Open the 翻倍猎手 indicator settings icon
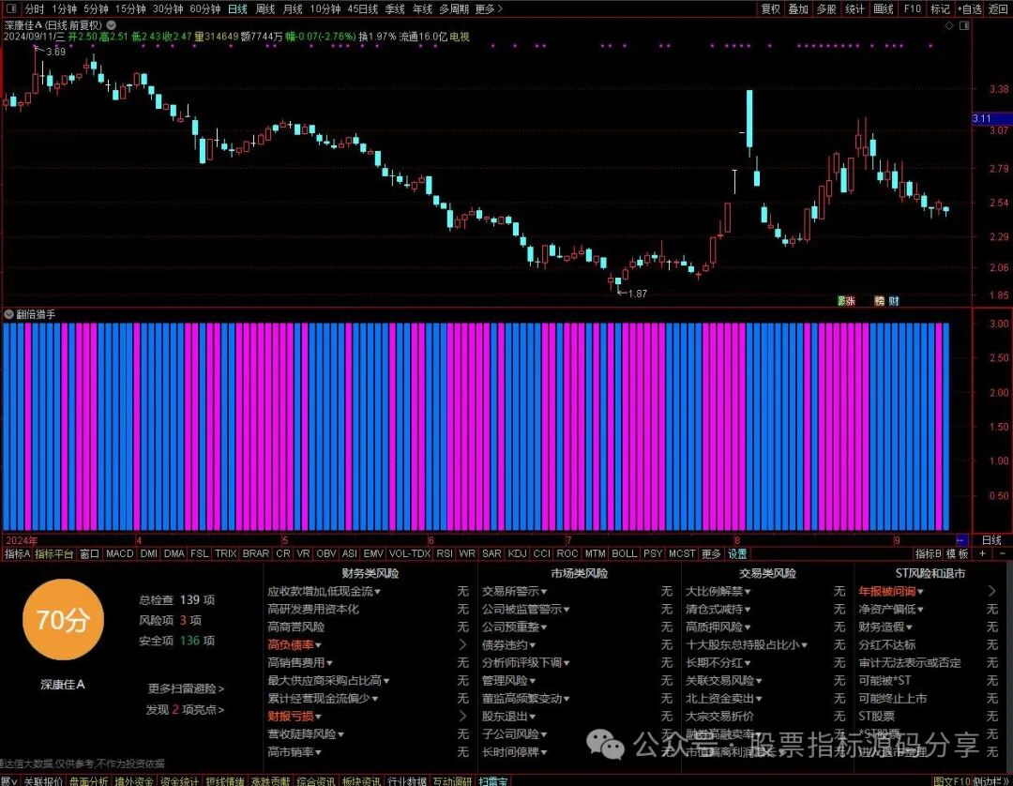Screen dimensions: 1013x786 9,314
